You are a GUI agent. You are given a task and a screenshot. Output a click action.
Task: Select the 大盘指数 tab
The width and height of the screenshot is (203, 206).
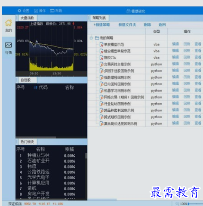tap(27, 18)
